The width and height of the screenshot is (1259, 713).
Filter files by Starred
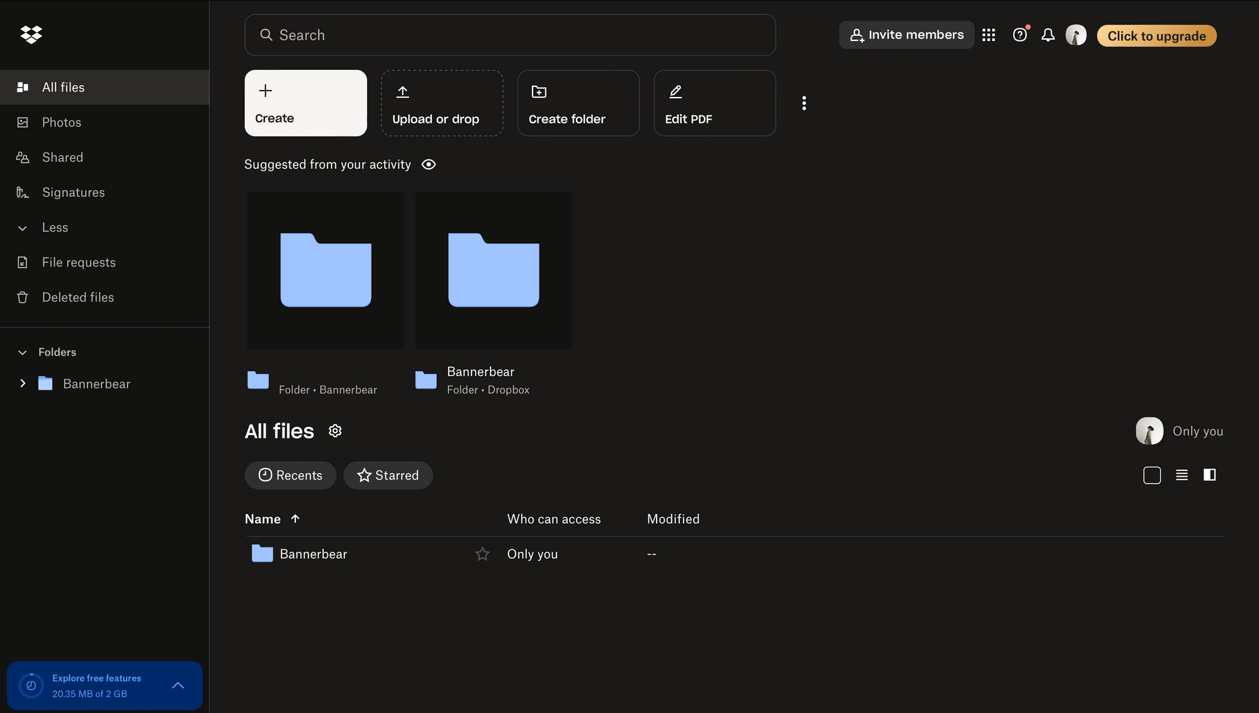tap(388, 475)
